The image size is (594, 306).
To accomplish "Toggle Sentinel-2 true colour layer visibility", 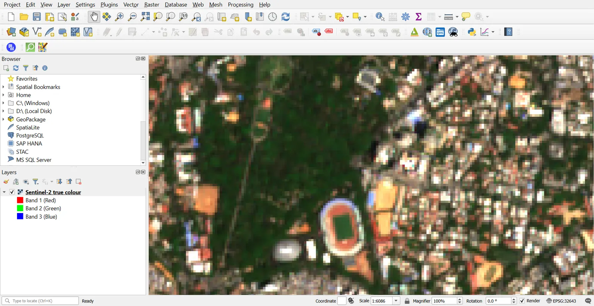I will [12, 192].
